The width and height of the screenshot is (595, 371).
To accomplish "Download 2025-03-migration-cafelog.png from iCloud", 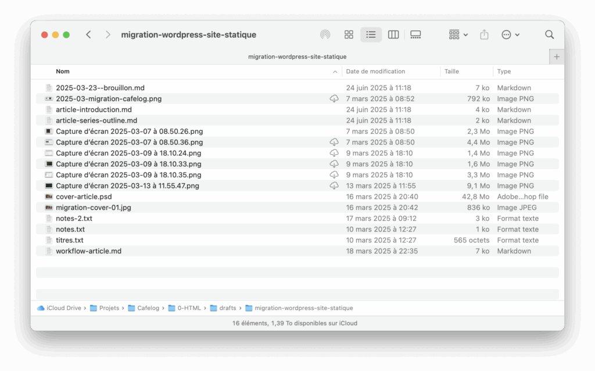I will coord(334,99).
